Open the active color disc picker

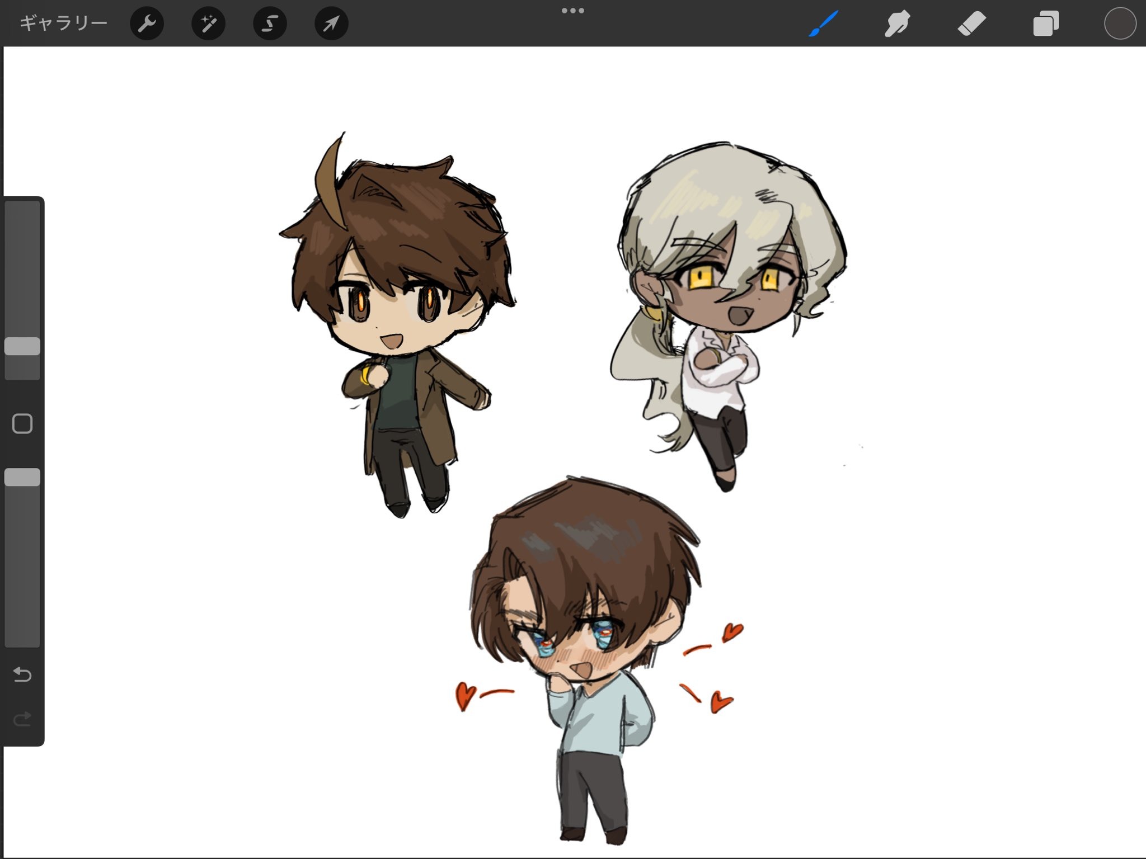(1120, 24)
